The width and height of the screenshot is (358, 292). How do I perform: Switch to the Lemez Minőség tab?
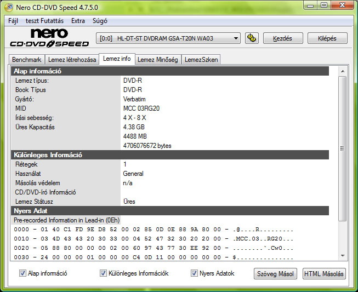point(158,60)
